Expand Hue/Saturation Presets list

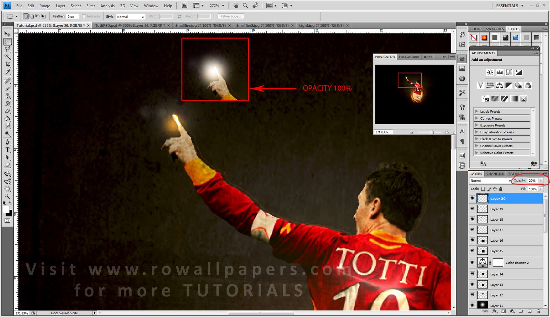click(x=477, y=132)
